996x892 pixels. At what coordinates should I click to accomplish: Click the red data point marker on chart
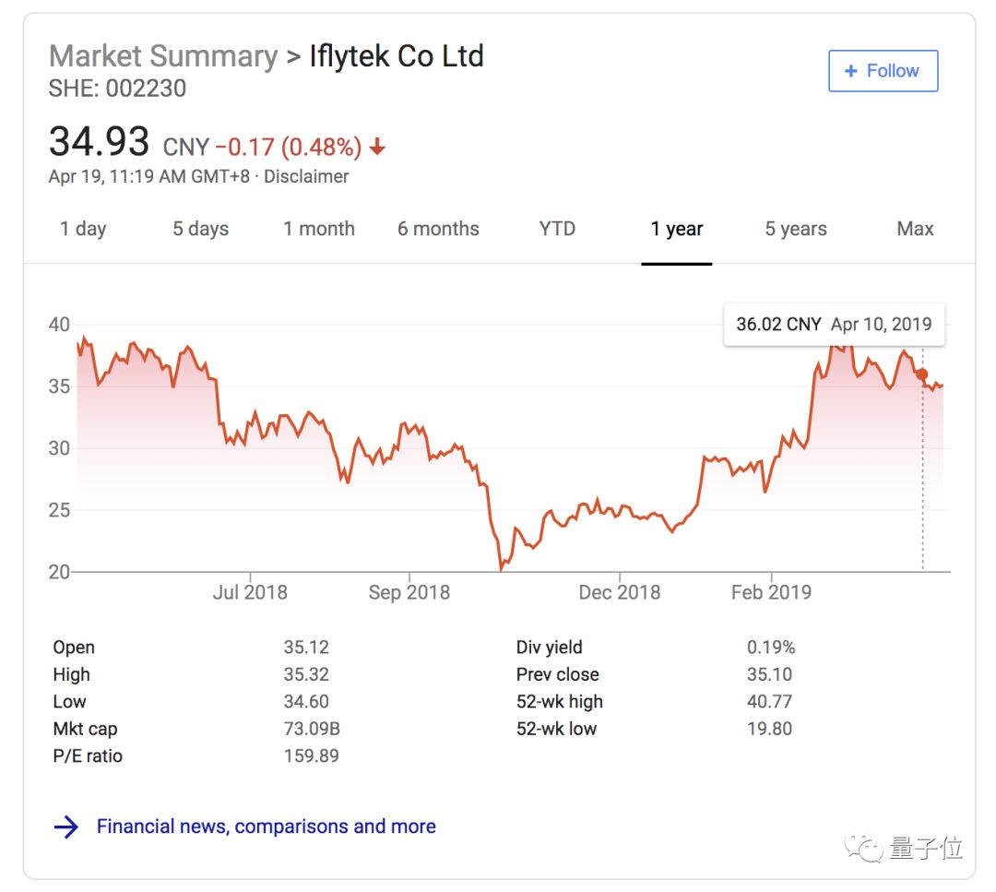pyautogui.click(x=921, y=374)
